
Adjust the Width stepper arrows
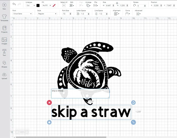(x=113, y=5)
